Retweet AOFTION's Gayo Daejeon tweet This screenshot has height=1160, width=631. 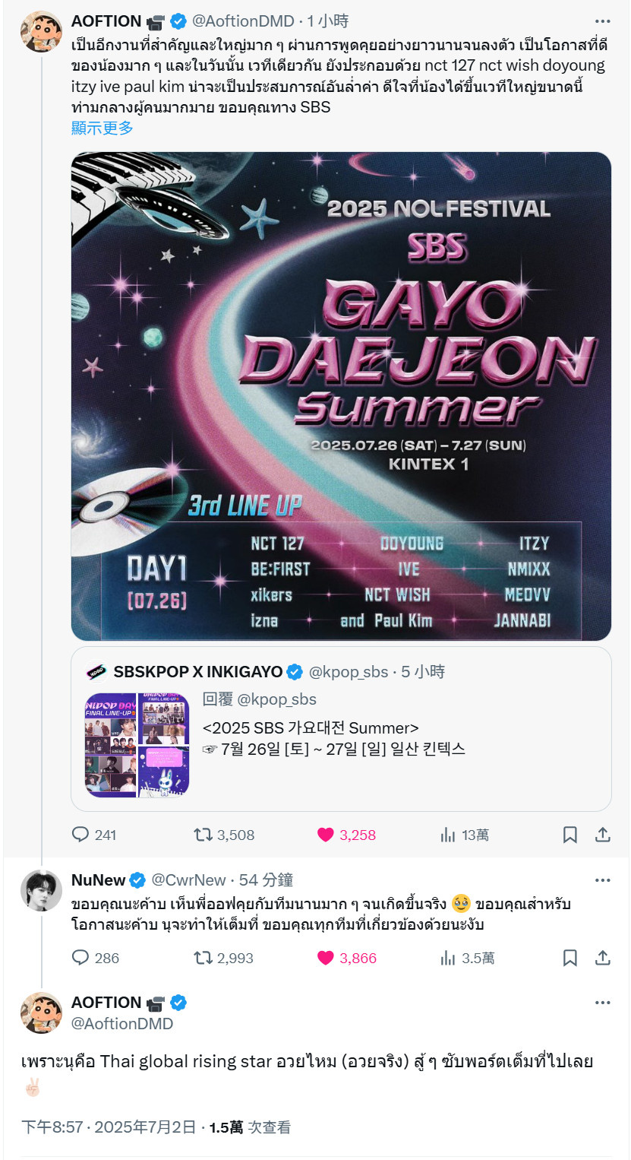224,835
